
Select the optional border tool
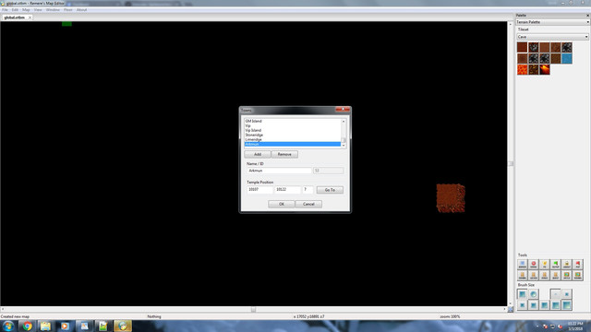pos(522,265)
